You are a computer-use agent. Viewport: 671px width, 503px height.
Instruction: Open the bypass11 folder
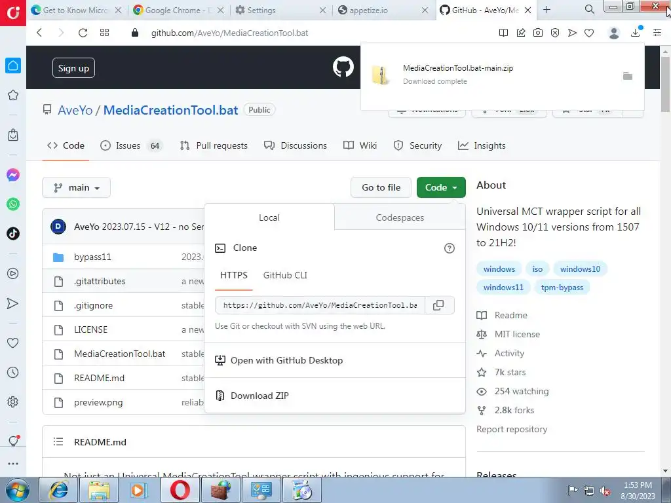(92, 257)
